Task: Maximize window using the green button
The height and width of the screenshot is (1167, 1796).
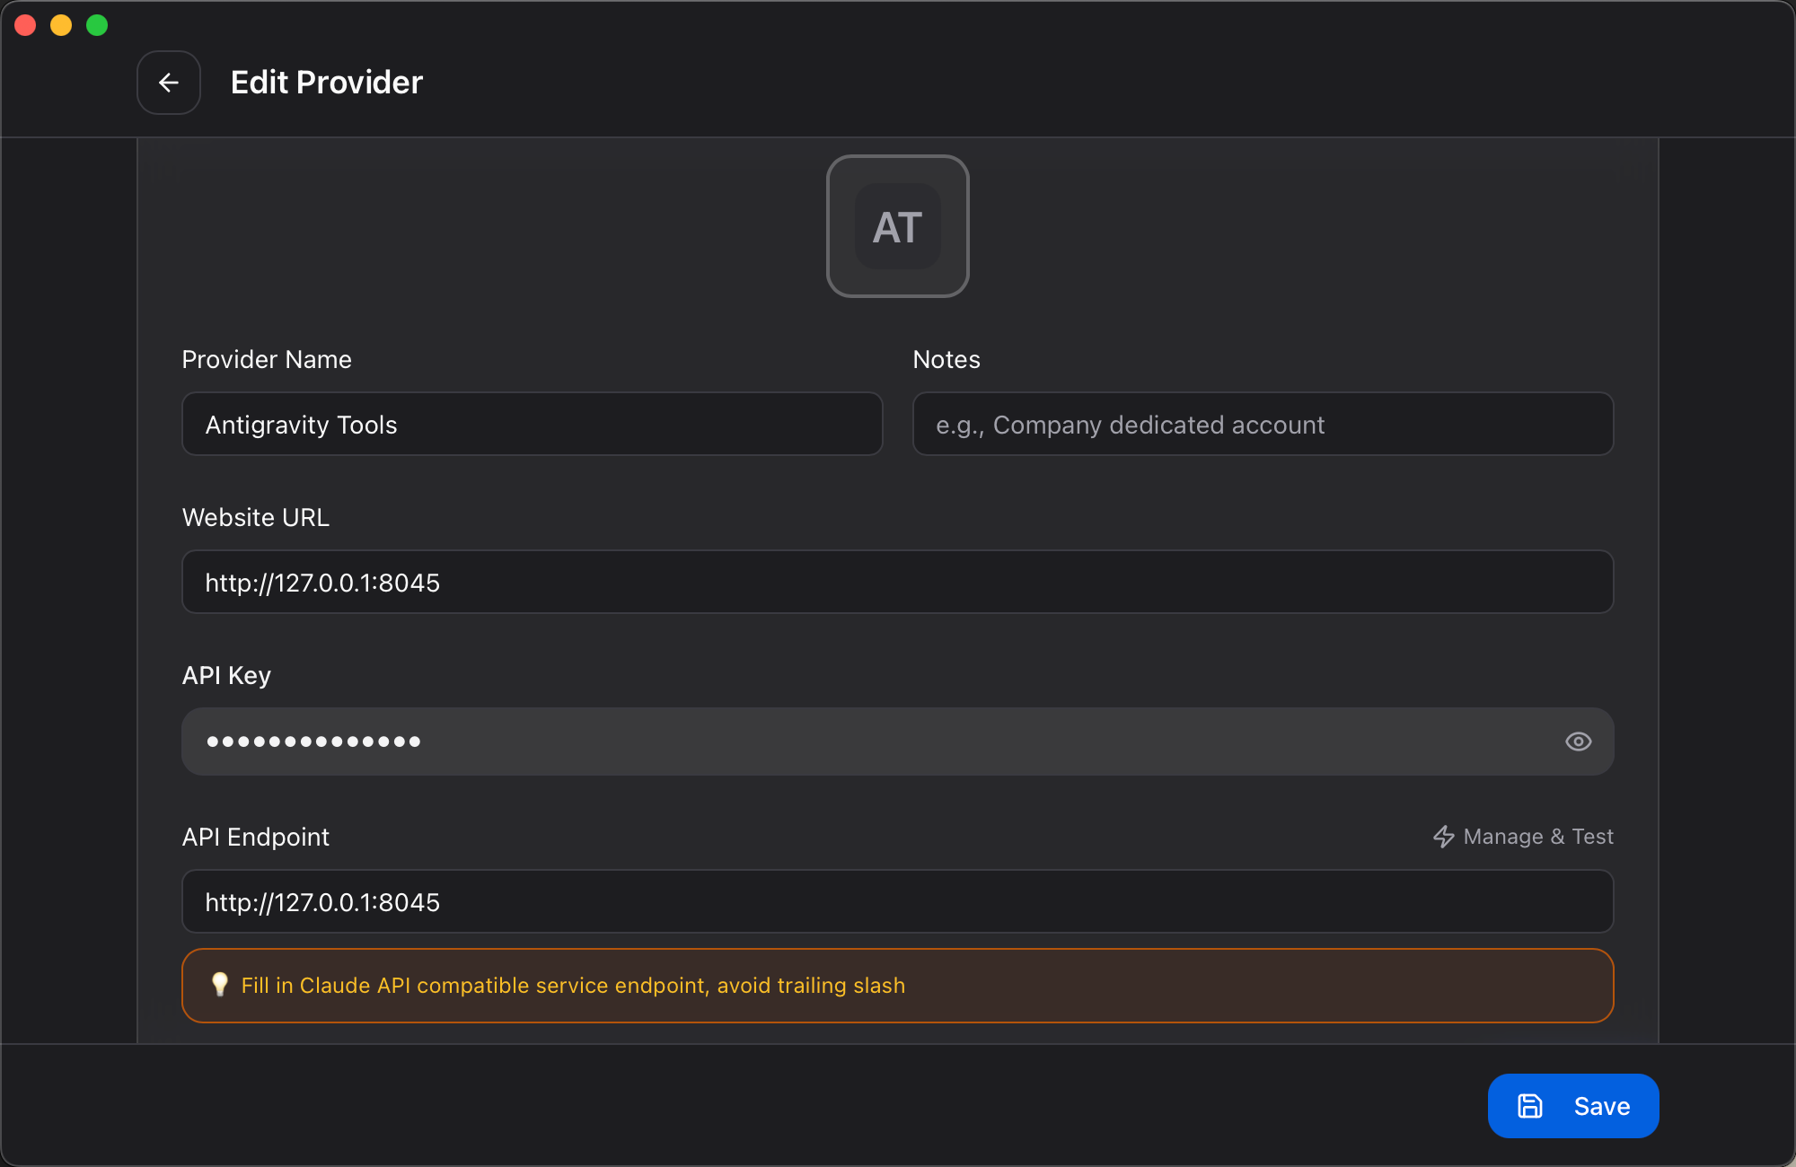Action: pyautogui.click(x=97, y=25)
